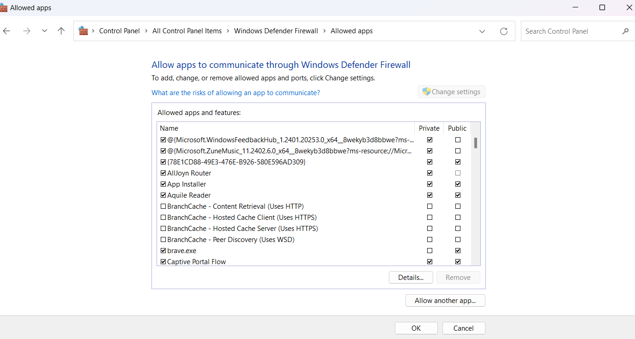Confirm with the OK button
Viewport: 635px width, 339px height.
[x=416, y=328]
